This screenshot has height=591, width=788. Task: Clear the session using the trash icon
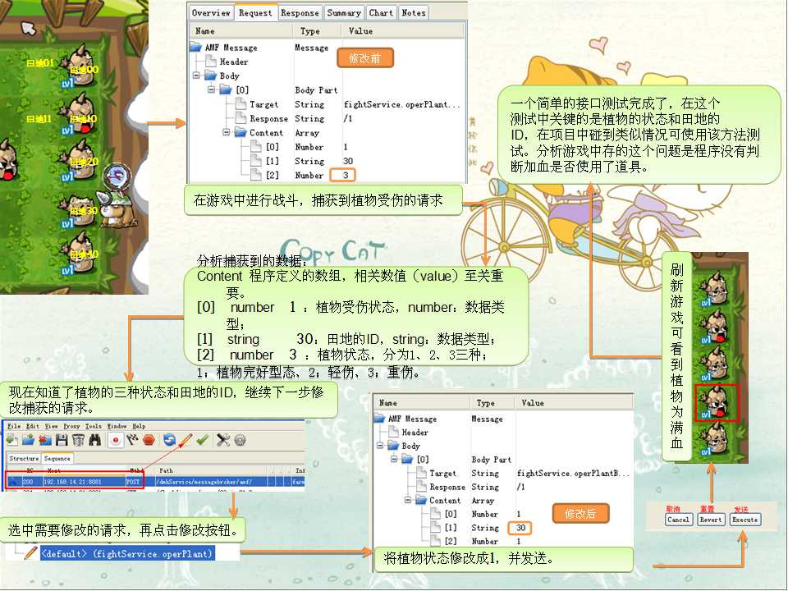(x=79, y=441)
